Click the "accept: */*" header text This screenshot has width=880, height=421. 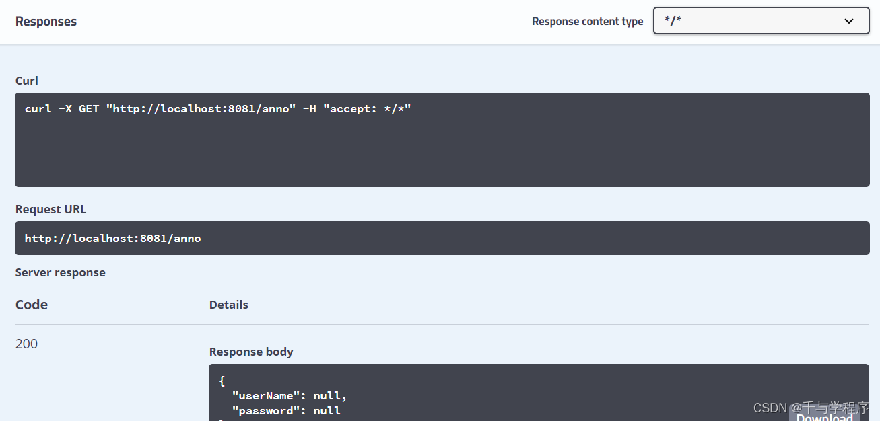367,108
